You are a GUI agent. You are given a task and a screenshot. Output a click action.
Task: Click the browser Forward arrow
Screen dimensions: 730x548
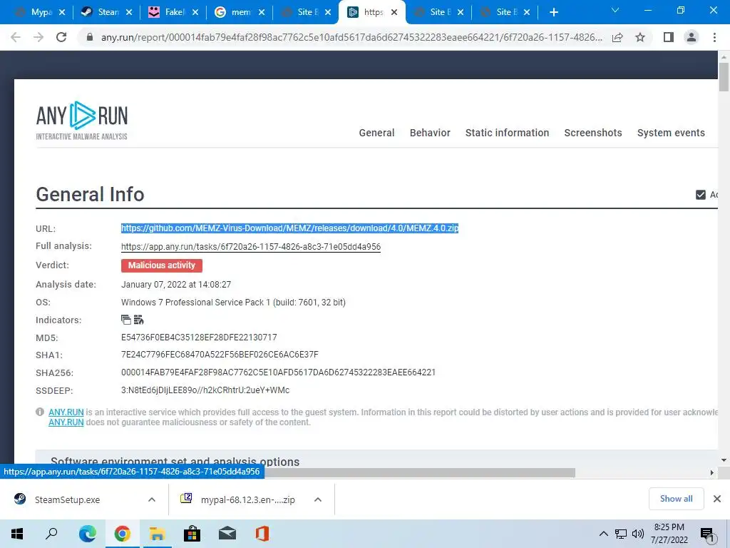(38, 37)
